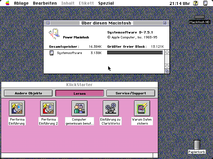
Task: Open the Bearbeiten menu
Action: [45, 3]
